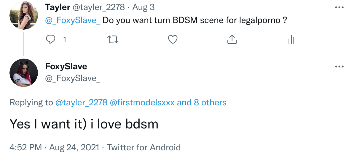Share Tayler's tweet via the share icon
This screenshot has width=354, height=161.
point(232,39)
